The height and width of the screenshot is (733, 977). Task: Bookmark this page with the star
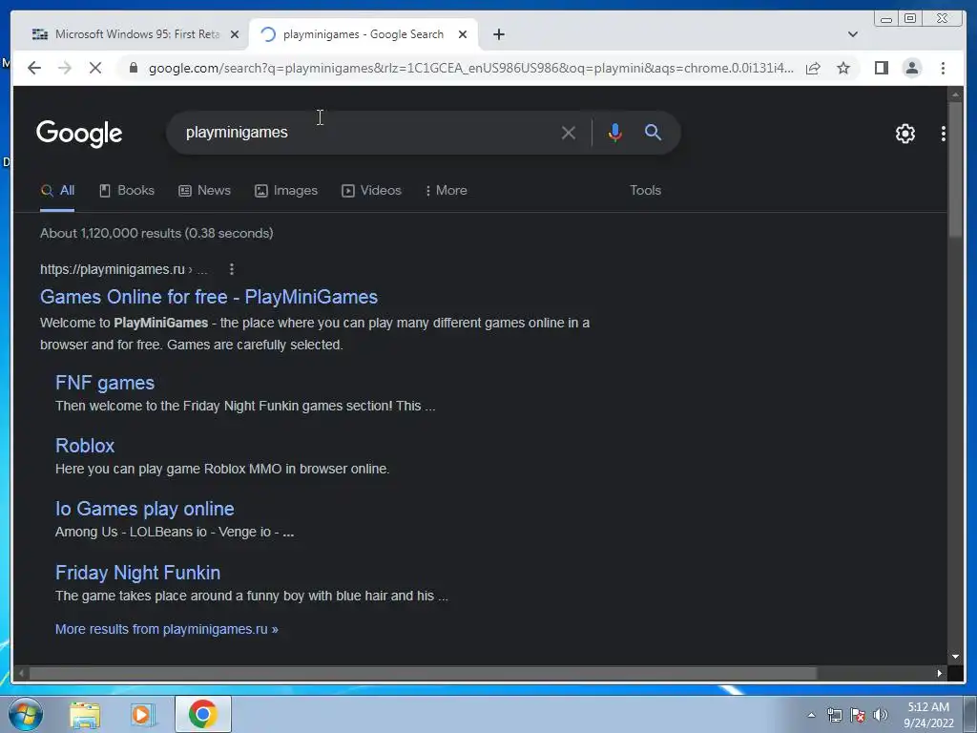[x=843, y=68]
